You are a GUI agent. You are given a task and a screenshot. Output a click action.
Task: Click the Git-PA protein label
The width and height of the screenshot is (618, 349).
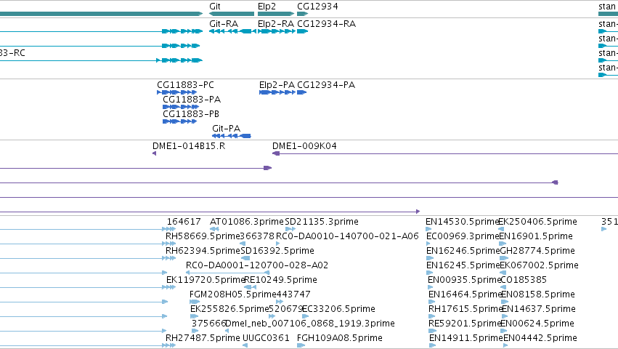point(227,129)
